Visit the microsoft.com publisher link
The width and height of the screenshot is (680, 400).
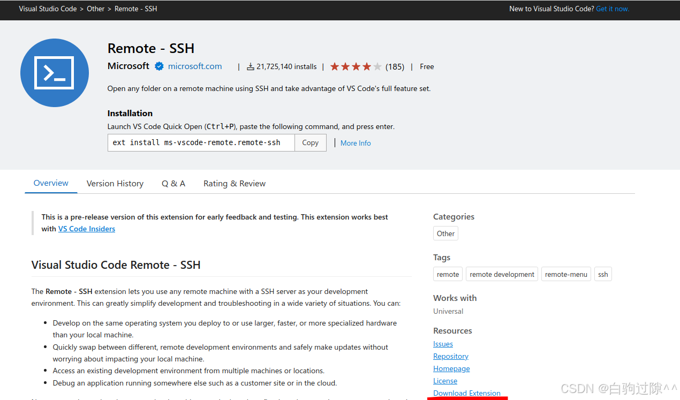pyautogui.click(x=194, y=66)
